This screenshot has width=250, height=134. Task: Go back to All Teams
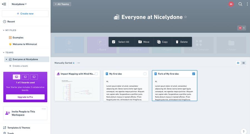click(x=62, y=4)
